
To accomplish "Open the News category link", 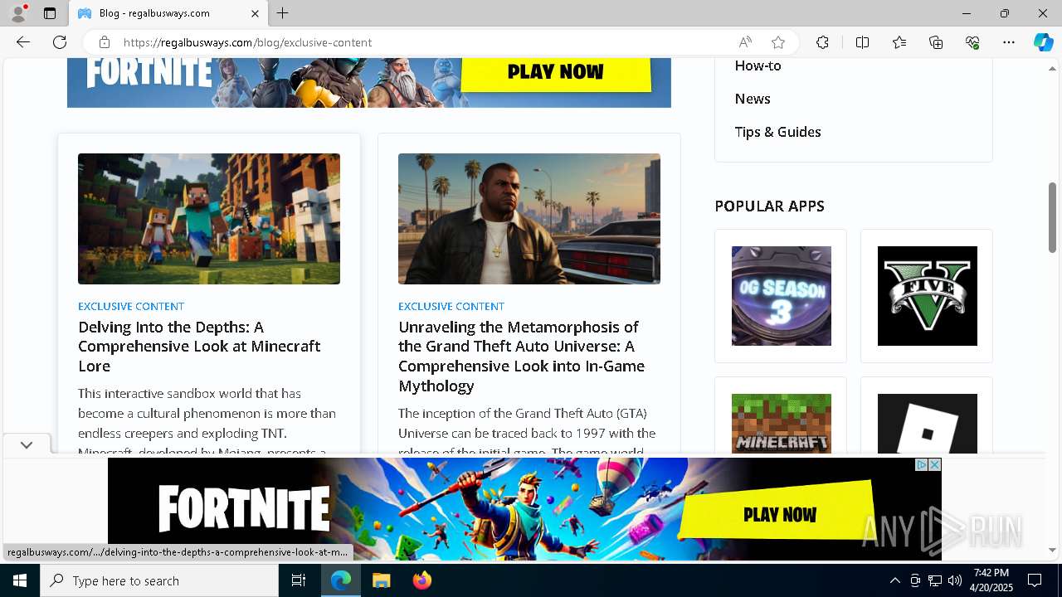I will [753, 99].
